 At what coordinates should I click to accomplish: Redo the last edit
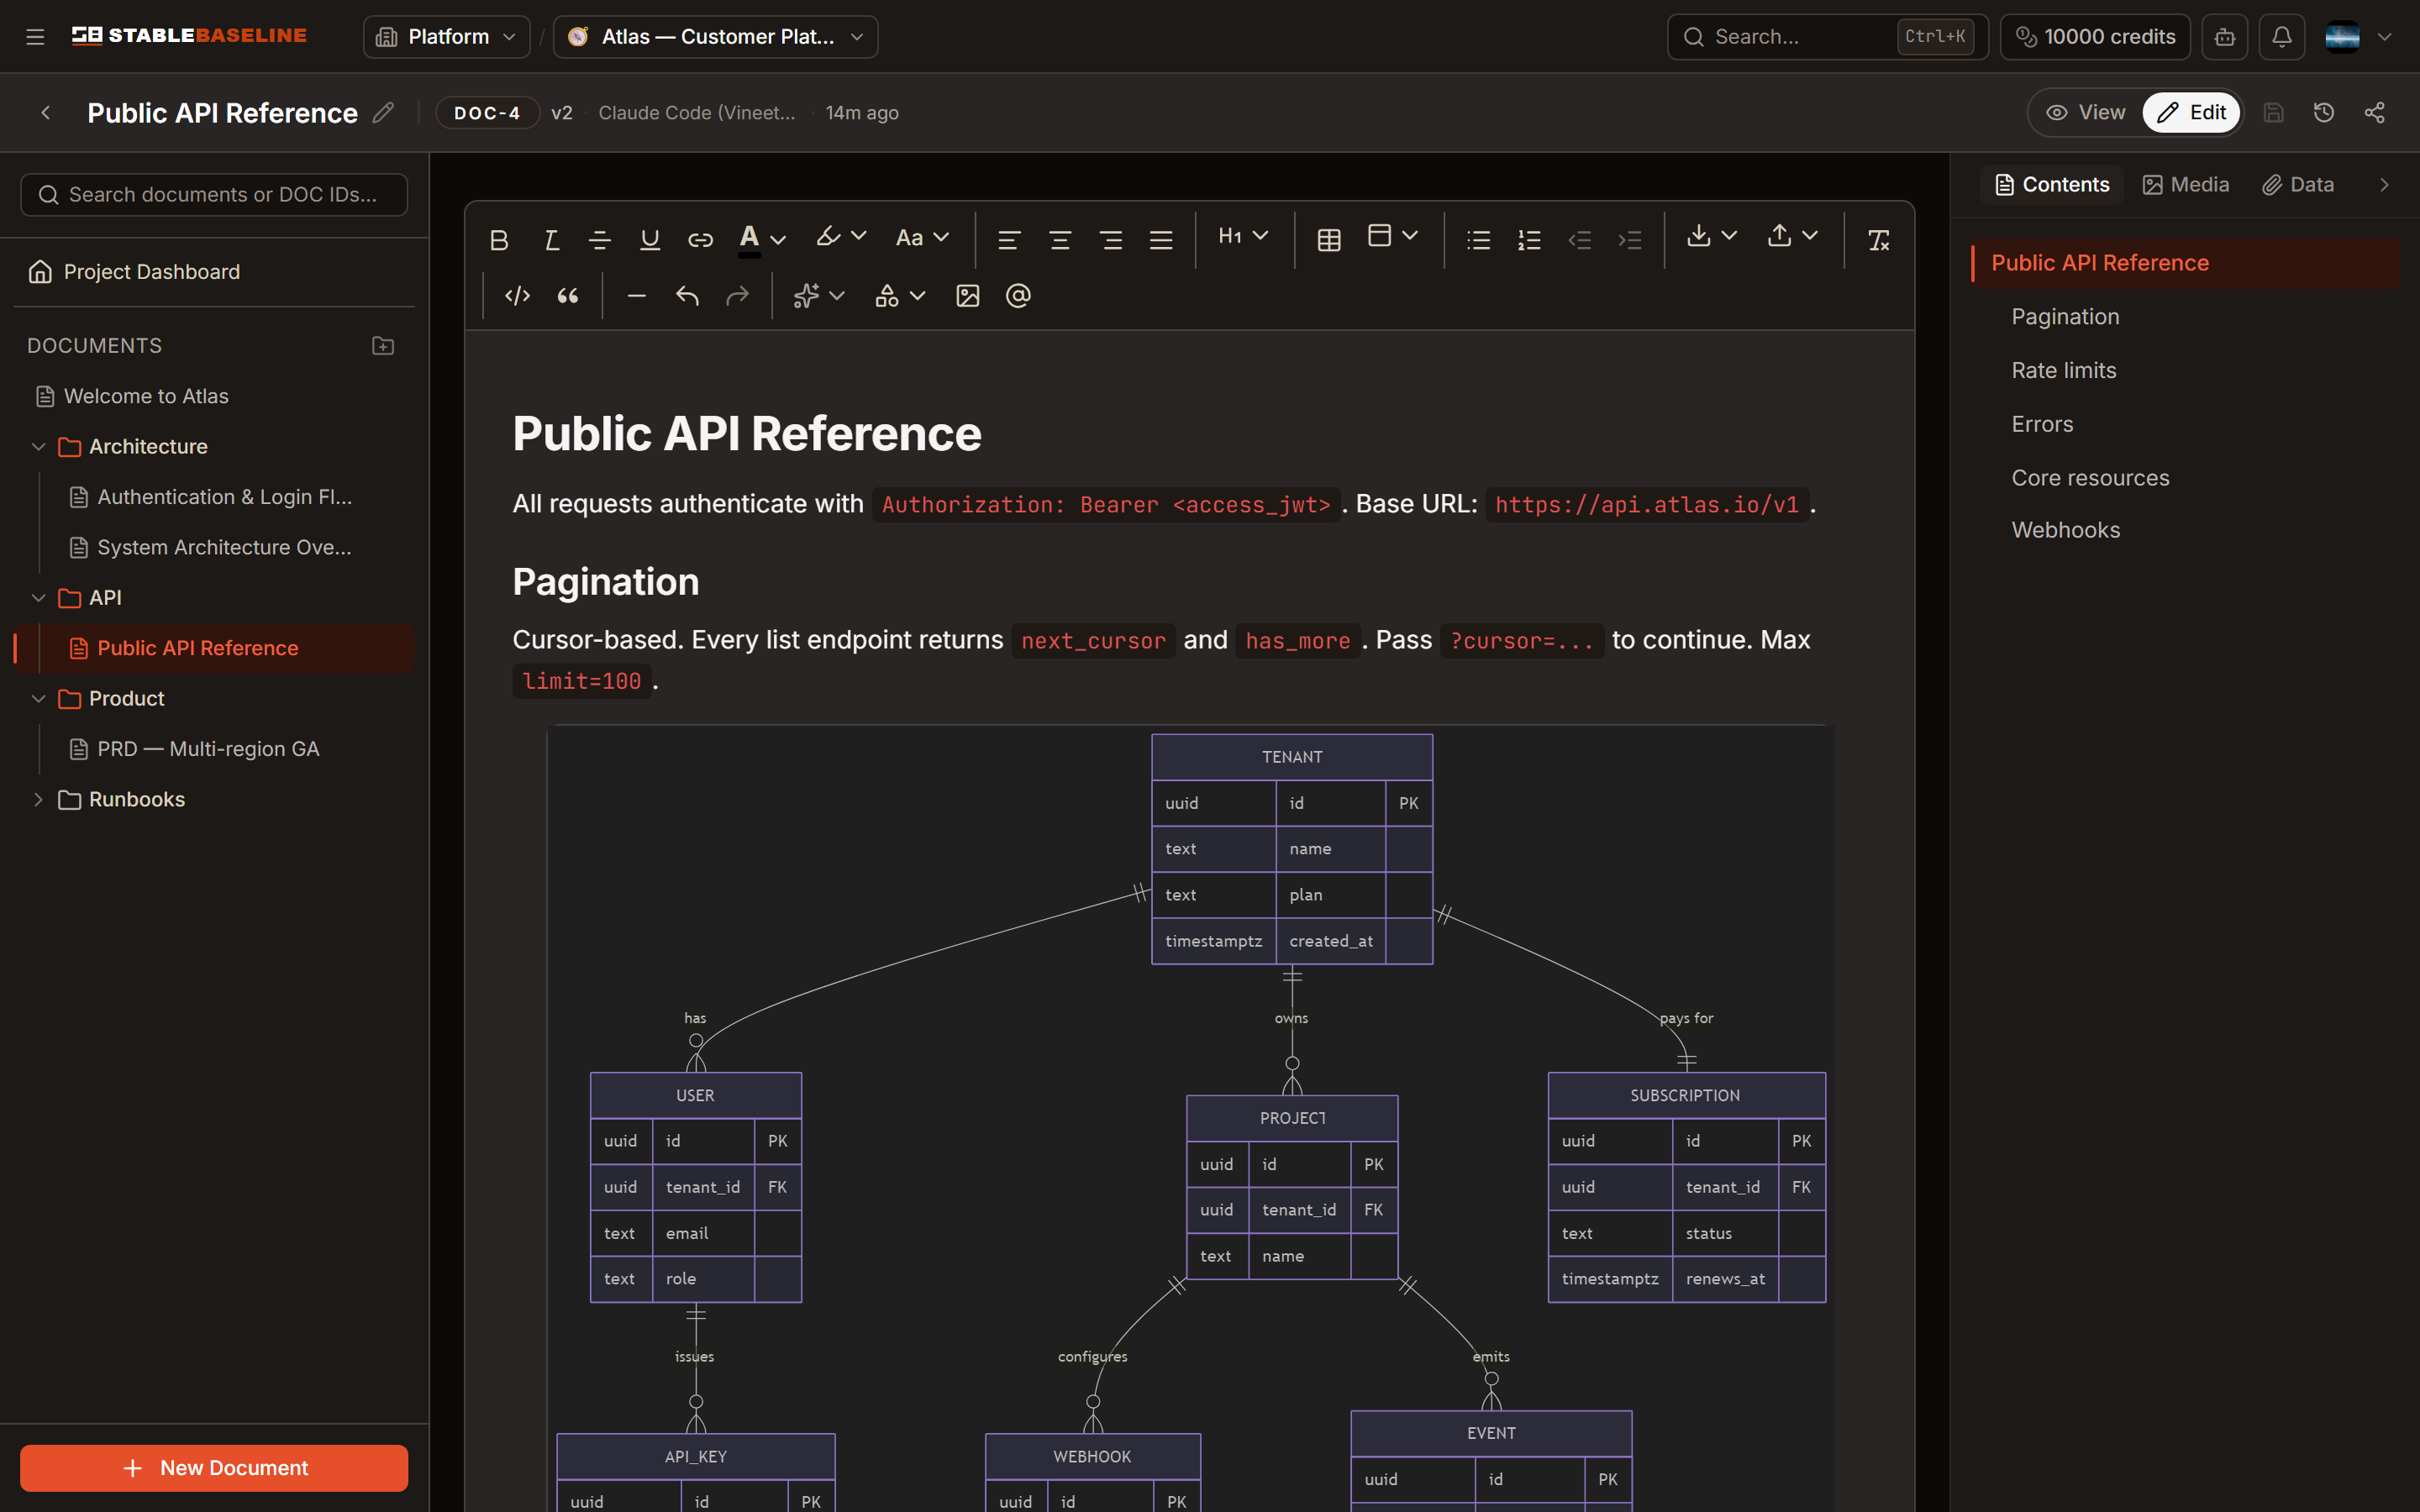(737, 296)
